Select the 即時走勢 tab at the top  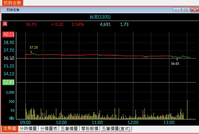click(12, 3)
